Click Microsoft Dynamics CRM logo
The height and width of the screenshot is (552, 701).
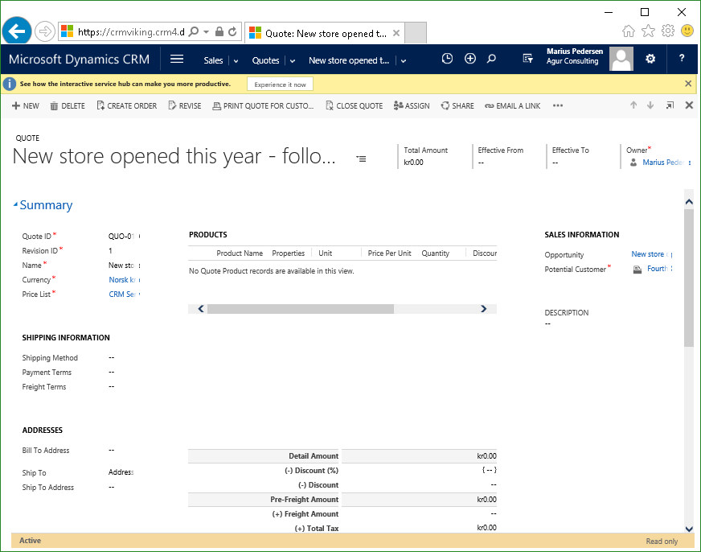pos(79,59)
